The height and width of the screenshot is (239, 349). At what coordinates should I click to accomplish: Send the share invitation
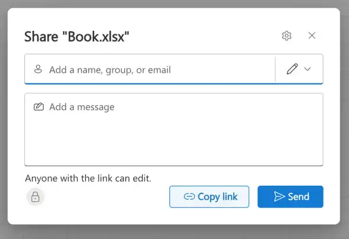[x=290, y=197]
